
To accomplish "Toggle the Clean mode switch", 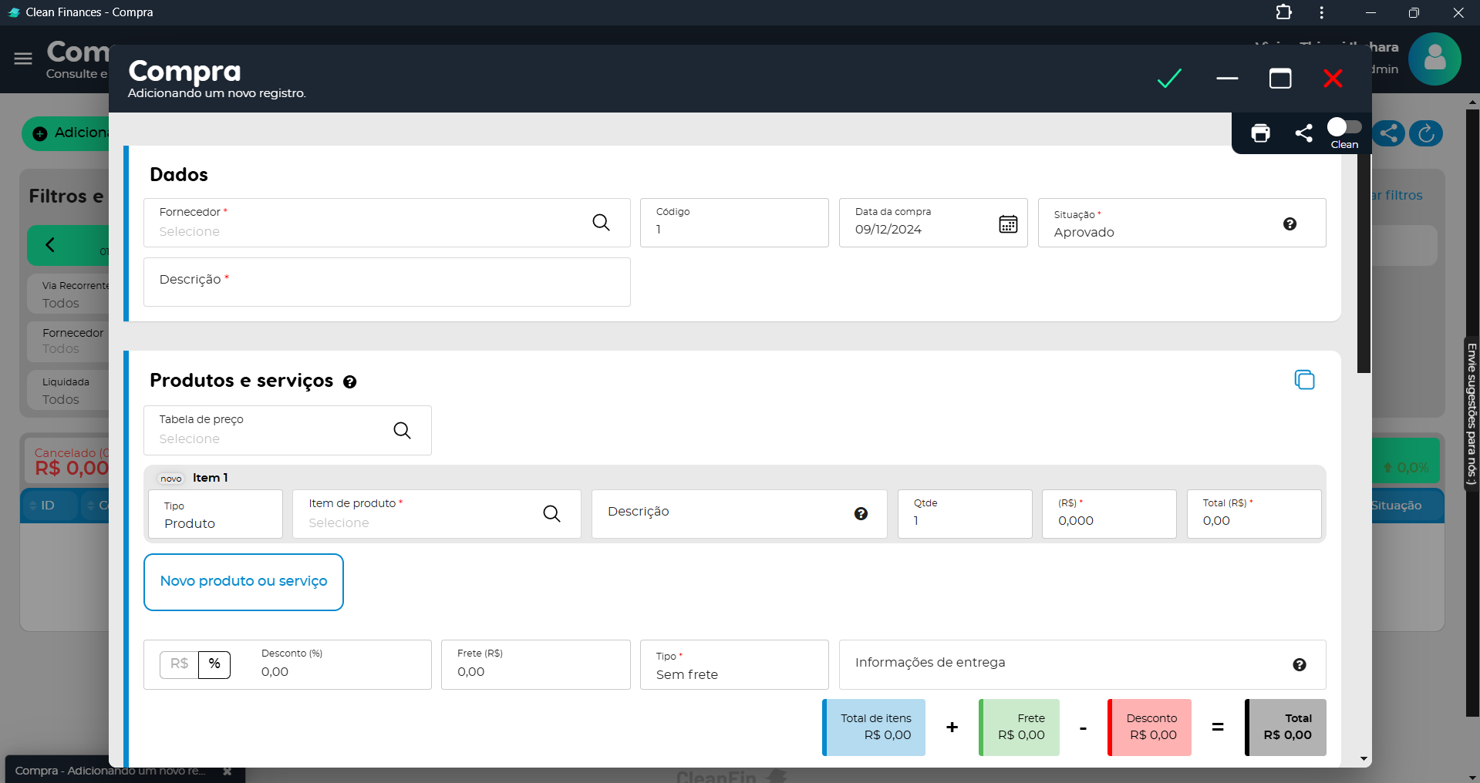I will click(1343, 127).
